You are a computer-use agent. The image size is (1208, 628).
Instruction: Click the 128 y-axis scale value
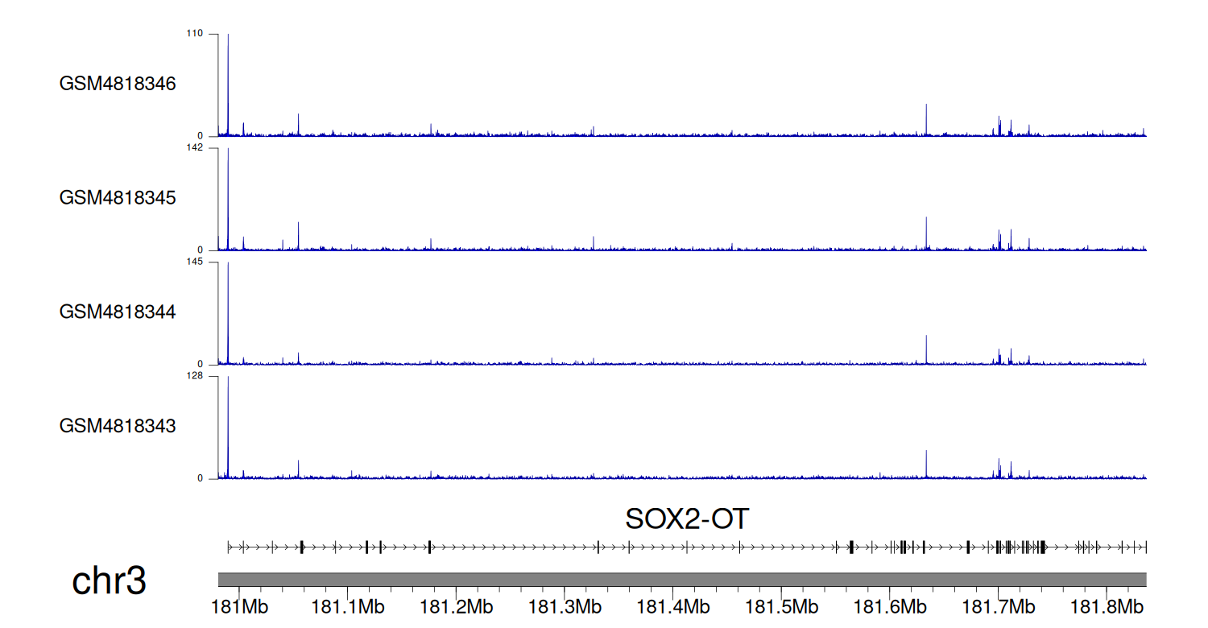point(195,376)
